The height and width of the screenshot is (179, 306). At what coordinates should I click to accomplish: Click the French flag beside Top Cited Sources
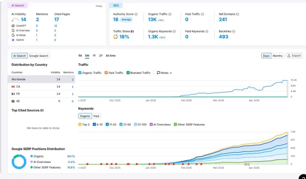pyautogui.click(x=42, y=110)
